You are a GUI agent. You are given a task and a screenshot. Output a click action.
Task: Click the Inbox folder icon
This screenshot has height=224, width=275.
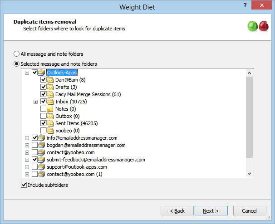click(50, 102)
